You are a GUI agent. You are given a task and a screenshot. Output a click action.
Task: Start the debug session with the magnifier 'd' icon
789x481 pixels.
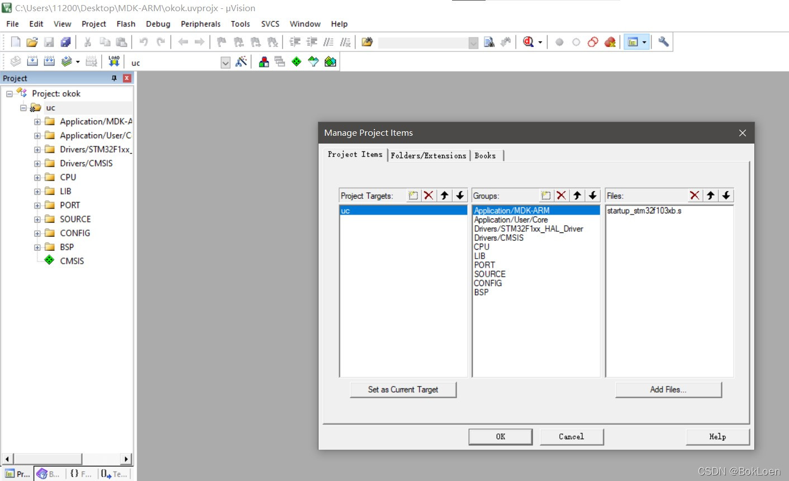528,42
